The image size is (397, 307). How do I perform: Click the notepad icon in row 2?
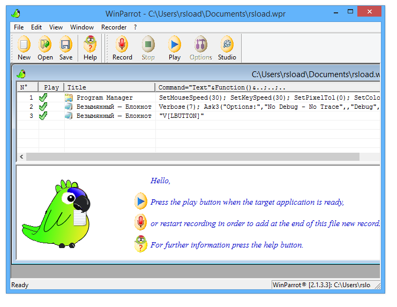(x=69, y=107)
